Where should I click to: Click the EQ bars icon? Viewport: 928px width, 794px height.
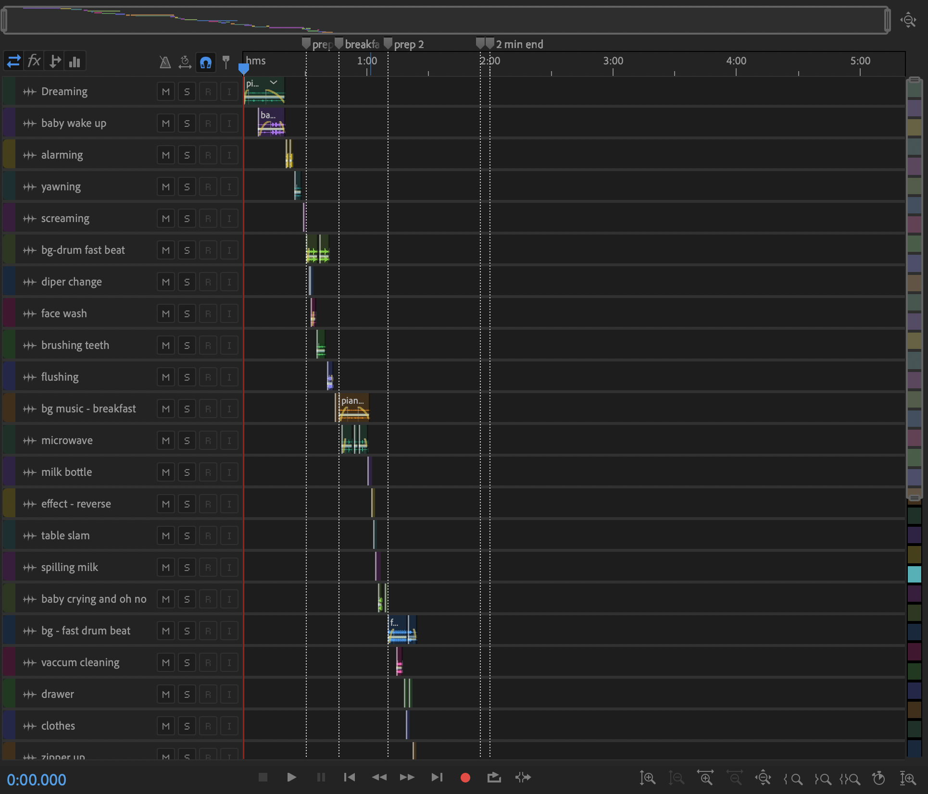(x=75, y=61)
